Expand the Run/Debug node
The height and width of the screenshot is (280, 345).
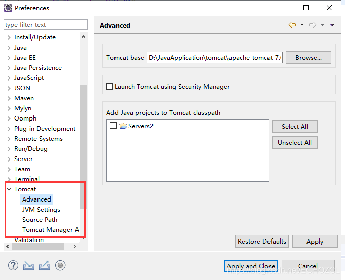[9, 149]
